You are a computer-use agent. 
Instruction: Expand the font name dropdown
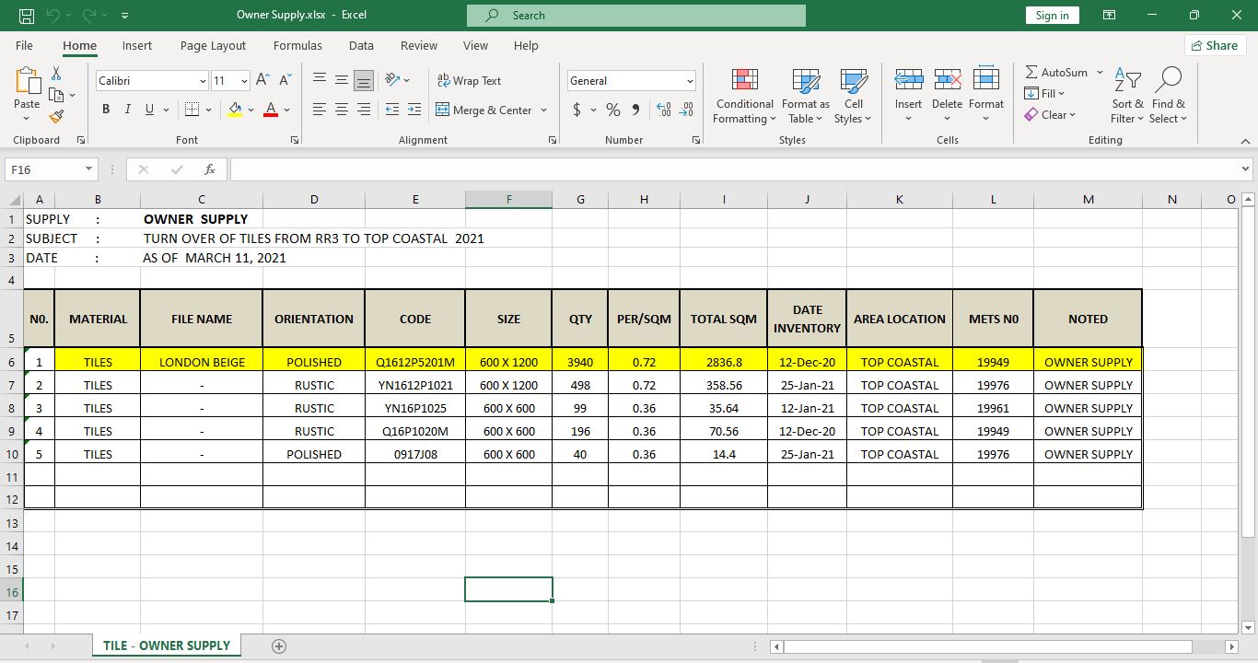[203, 81]
